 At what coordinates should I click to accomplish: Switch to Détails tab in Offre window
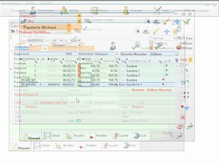[x=52, y=135]
